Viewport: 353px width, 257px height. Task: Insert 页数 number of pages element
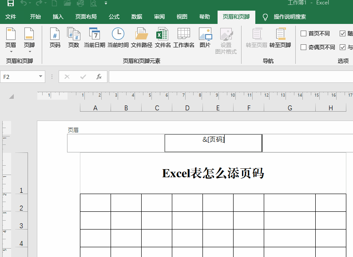pos(74,38)
